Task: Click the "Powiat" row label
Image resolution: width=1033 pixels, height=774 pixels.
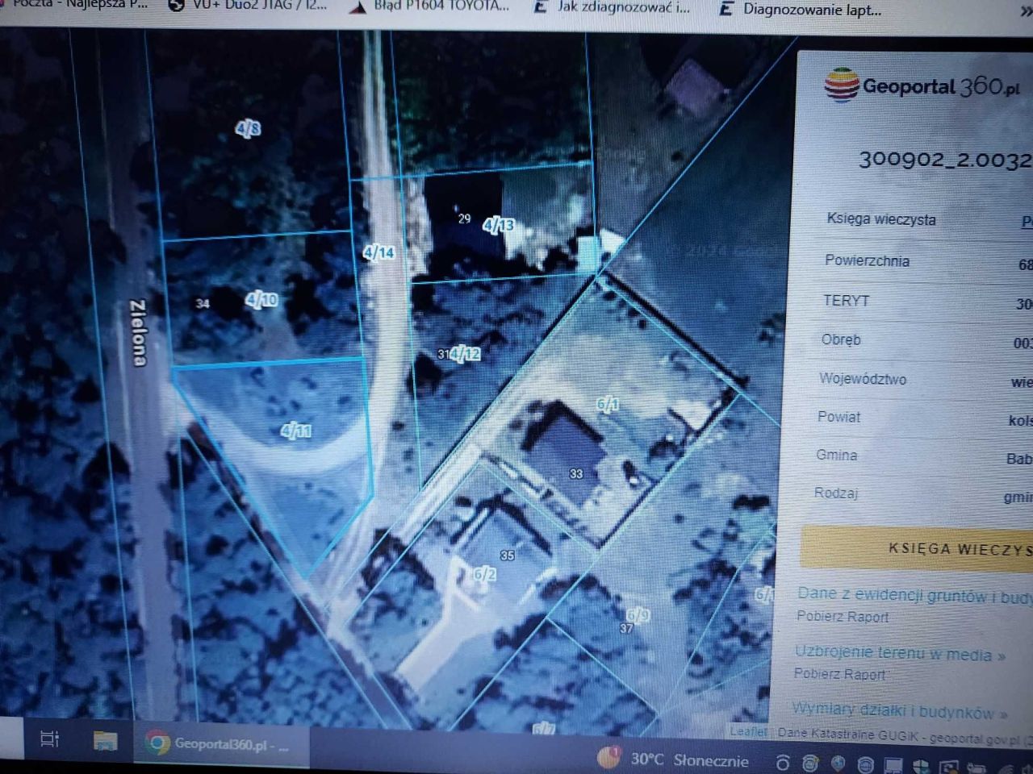Action: tap(839, 417)
